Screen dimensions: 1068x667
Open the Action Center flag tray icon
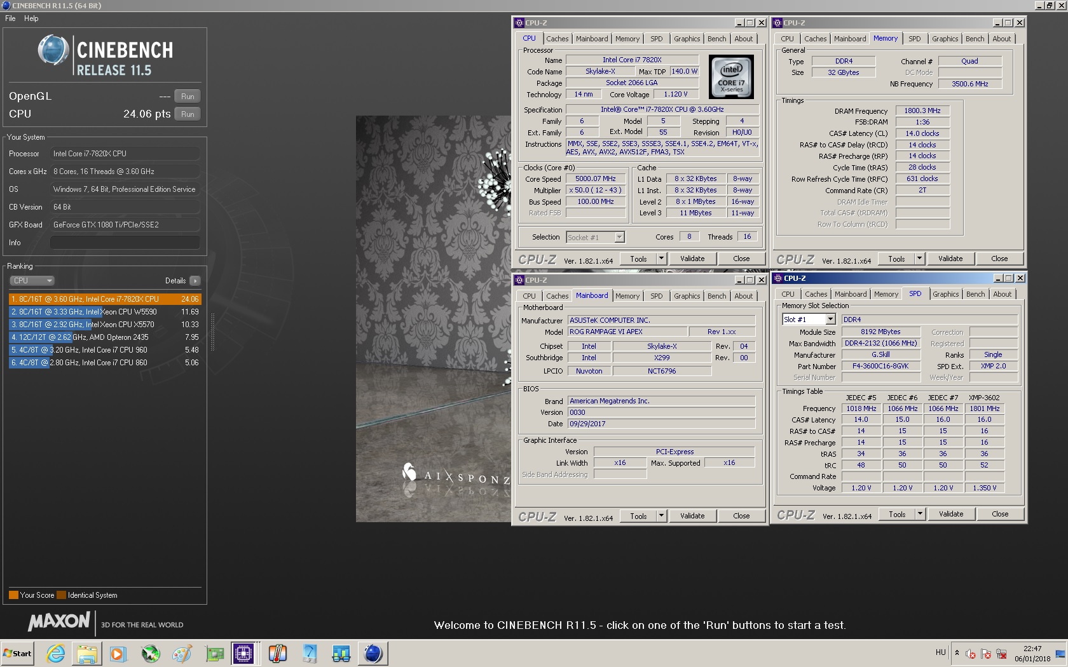pyautogui.click(x=986, y=653)
